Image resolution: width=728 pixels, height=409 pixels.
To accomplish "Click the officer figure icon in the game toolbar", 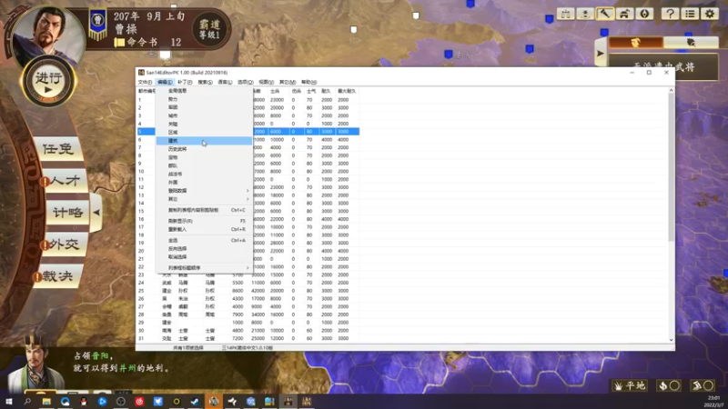I will pyautogui.click(x=585, y=14).
